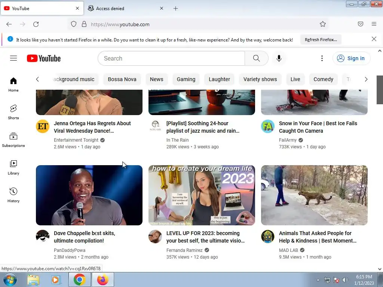Go to Home in sidebar
Screen dimensions: 383x287
pyautogui.click(x=13, y=85)
